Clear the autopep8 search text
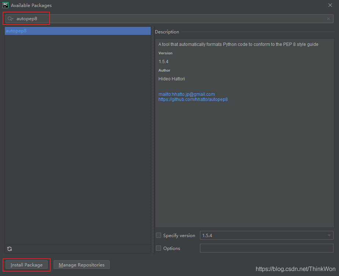The image size is (339, 276). [328, 19]
